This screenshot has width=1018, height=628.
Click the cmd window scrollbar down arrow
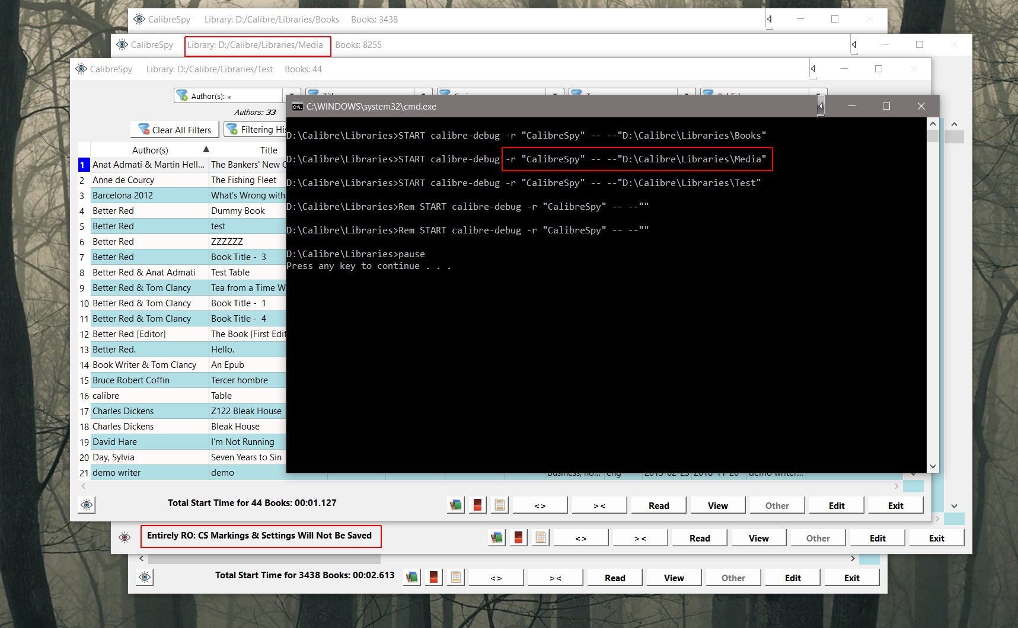coord(933,466)
